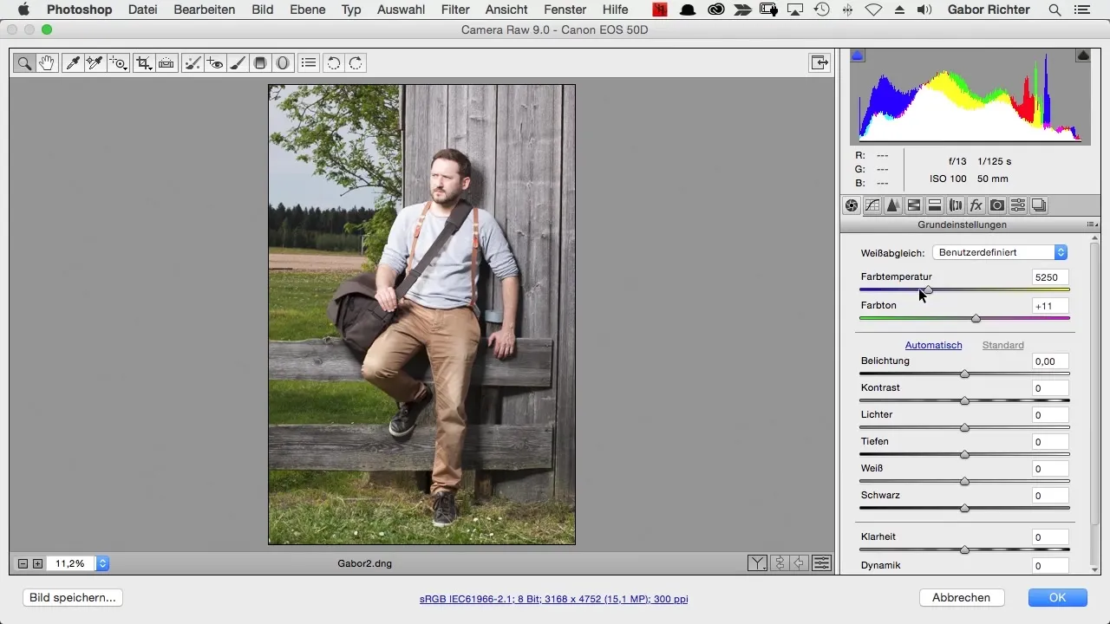Choose the Graduated Filter tool
This screenshot has width=1110, height=624.
259,62
